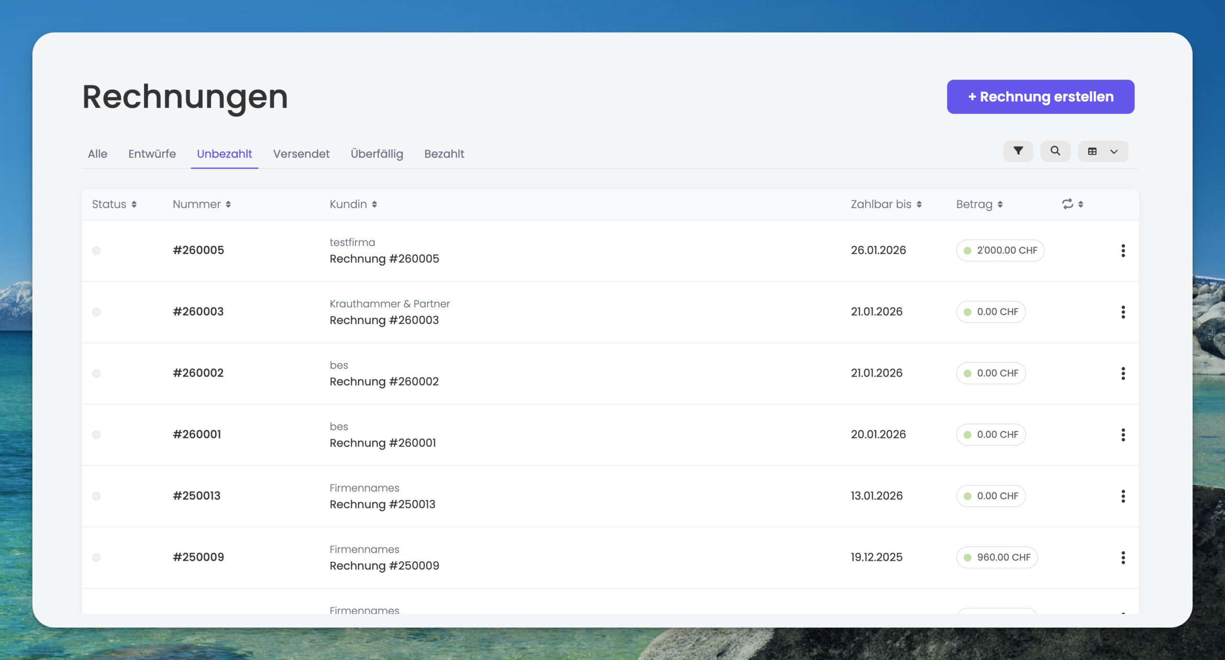Click status circle of invoice #250009
Screen dimensions: 1225x660
(96, 558)
